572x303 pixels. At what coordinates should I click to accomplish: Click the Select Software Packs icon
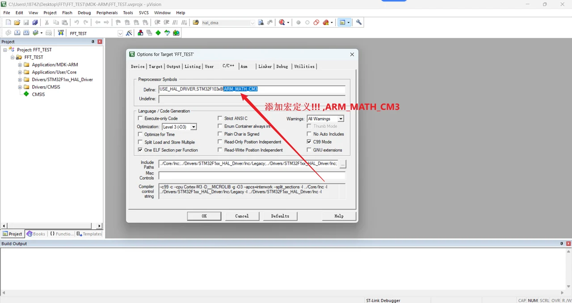click(167, 33)
